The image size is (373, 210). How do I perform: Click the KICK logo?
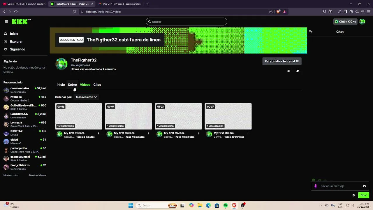(x=21, y=22)
